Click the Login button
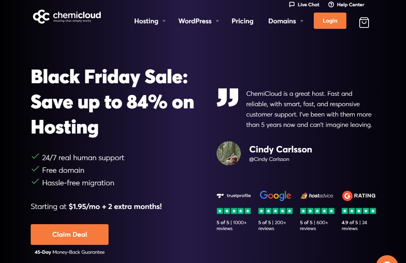 tap(330, 21)
